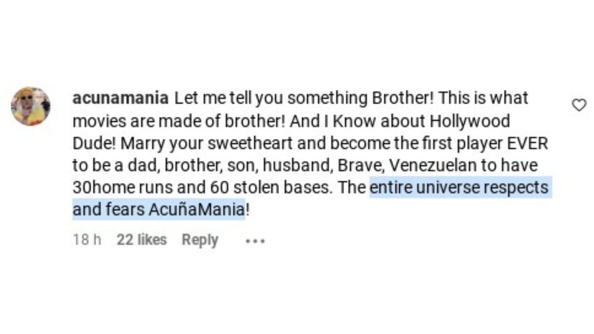Select the highlighted phrase "entire universe respects"
This screenshot has height=334, width=594.
coord(459,188)
